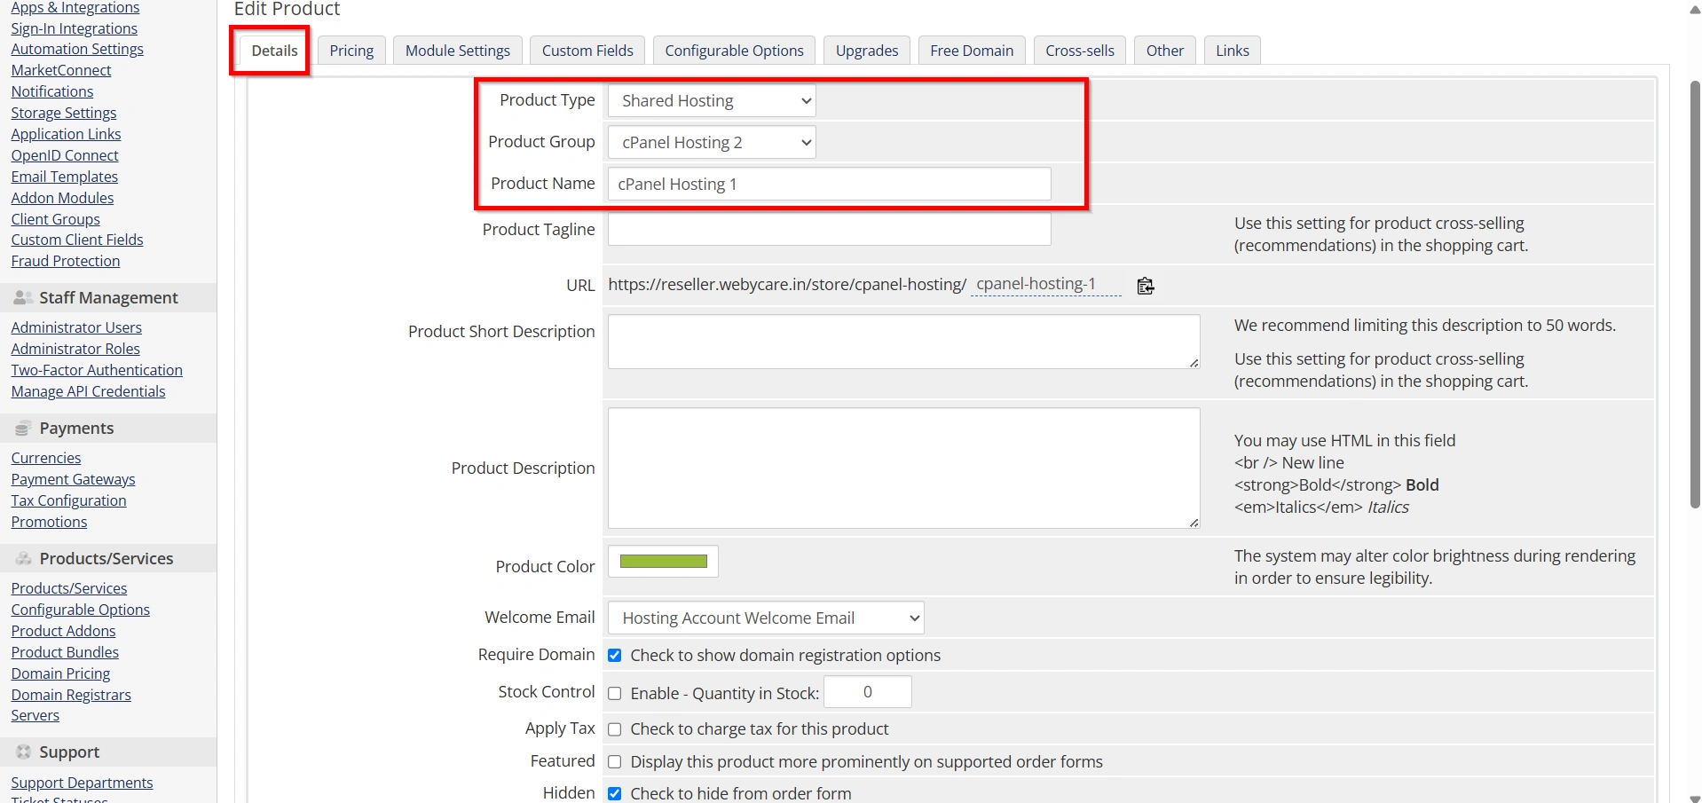Open the Product Color swatch picker

coord(663,562)
